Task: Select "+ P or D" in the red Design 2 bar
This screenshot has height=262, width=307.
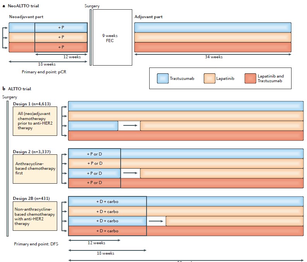Action: tap(95, 183)
